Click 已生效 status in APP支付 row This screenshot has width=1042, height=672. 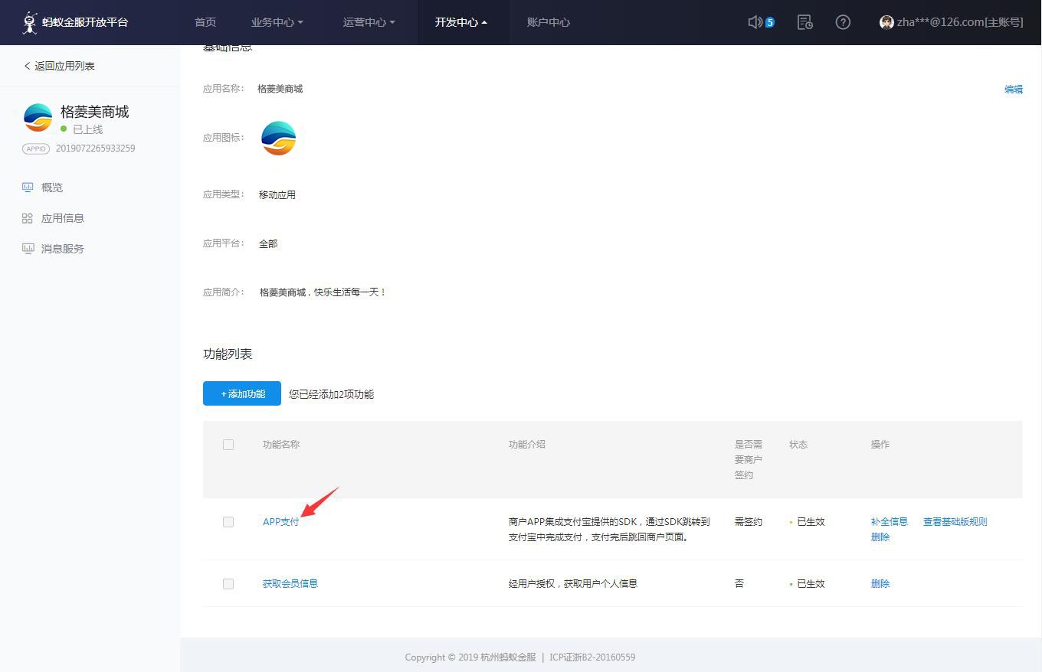click(x=811, y=522)
